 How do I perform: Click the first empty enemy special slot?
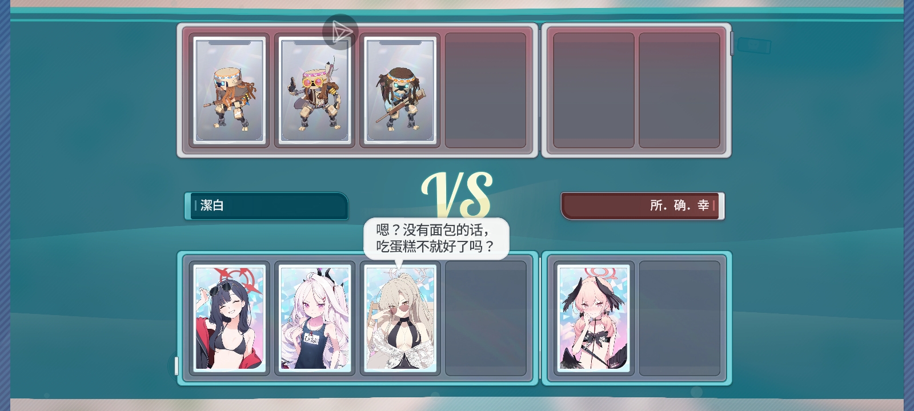tap(594, 90)
